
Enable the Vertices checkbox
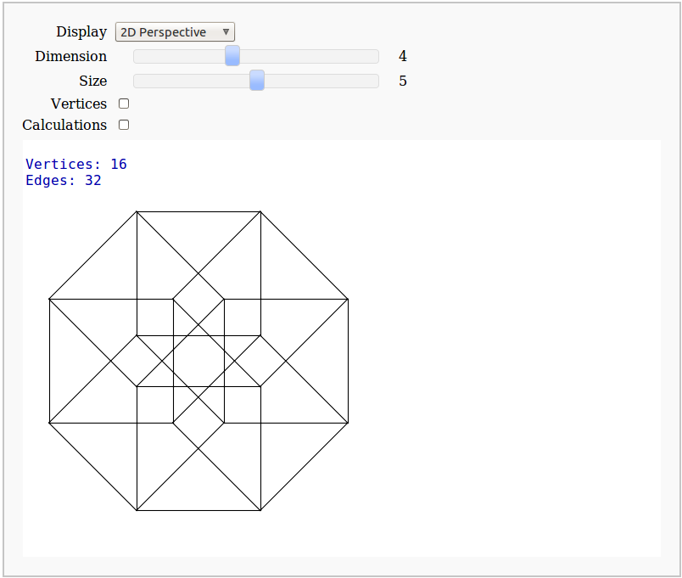point(124,104)
